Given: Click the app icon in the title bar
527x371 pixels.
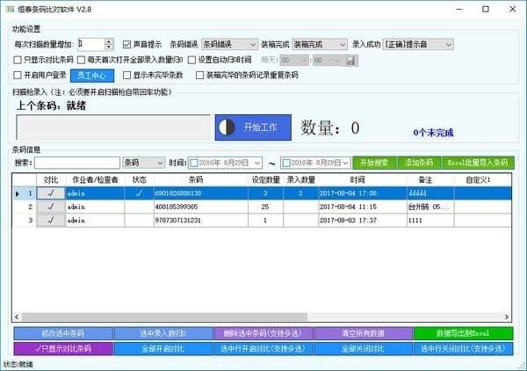Looking at the screenshot, I should click(10, 9).
